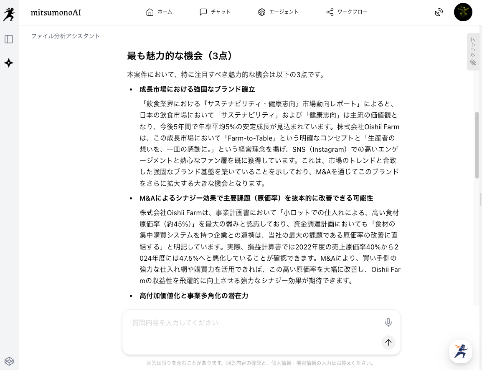482x370 pixels.
Task: Click the ホーム house icon
Action: [150, 12]
